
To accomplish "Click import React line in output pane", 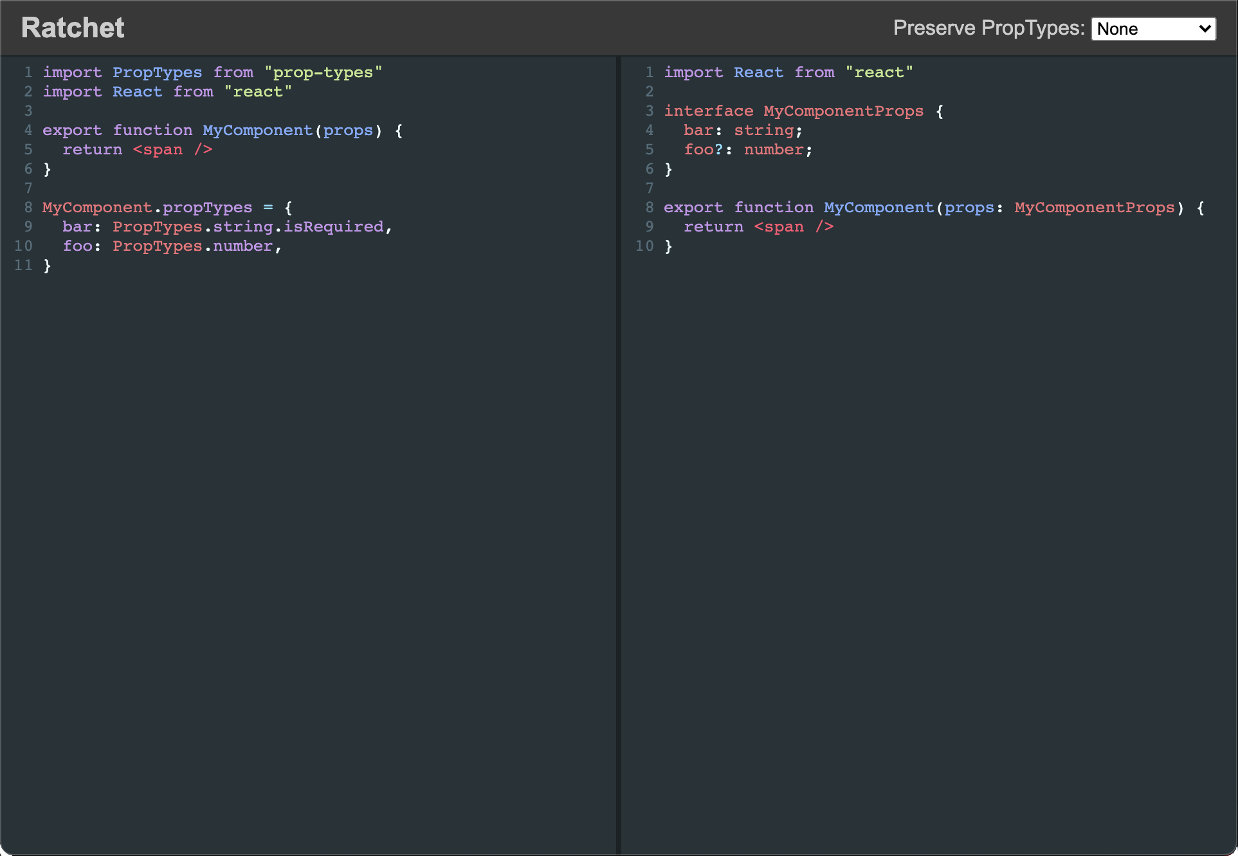I will point(788,73).
